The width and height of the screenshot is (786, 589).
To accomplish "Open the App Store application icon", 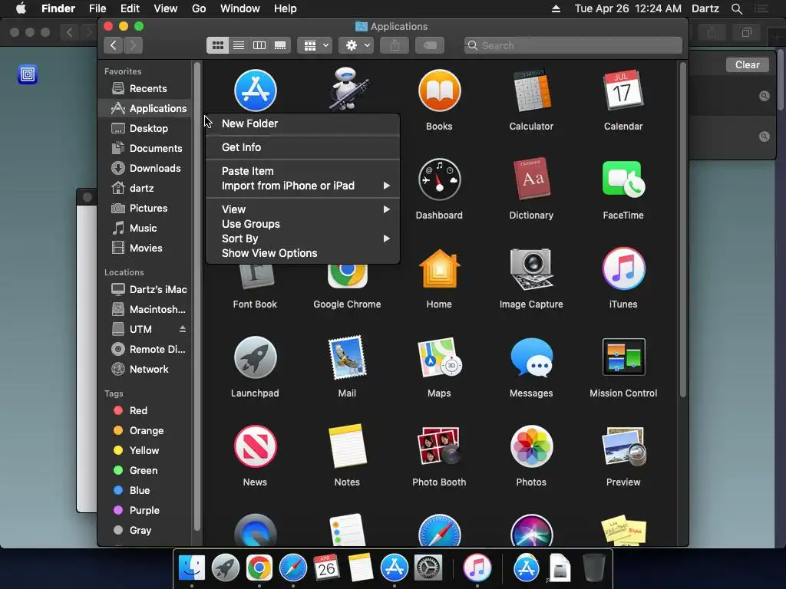I will pos(255,90).
